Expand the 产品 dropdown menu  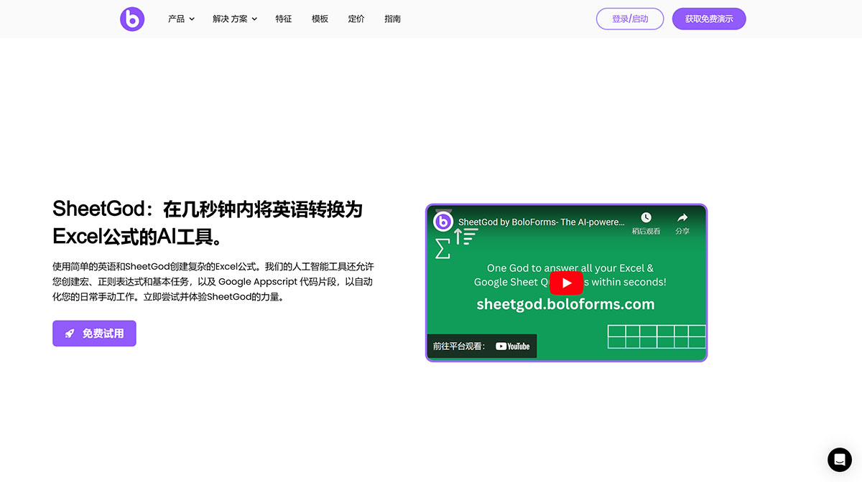coord(176,19)
